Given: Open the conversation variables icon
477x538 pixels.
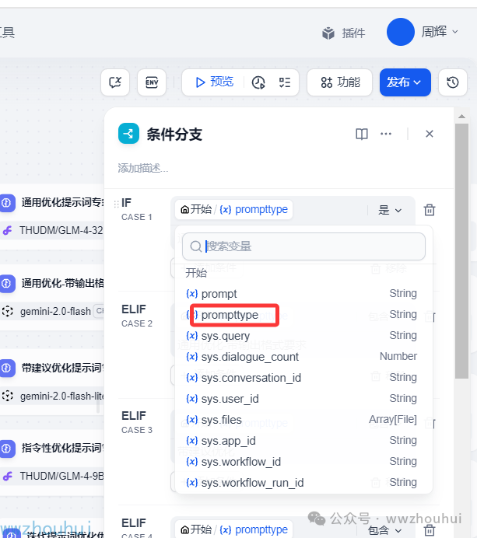Looking at the screenshot, I should 115,82.
